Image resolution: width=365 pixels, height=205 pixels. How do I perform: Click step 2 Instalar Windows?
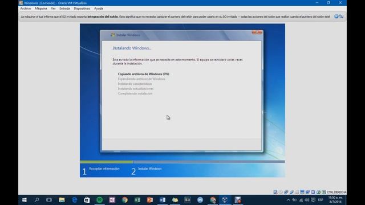tap(146, 171)
